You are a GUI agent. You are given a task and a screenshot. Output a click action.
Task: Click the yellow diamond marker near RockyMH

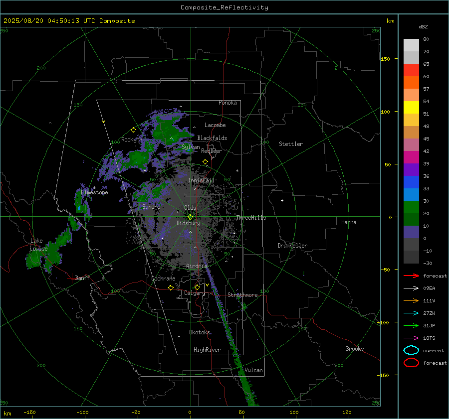click(133, 130)
